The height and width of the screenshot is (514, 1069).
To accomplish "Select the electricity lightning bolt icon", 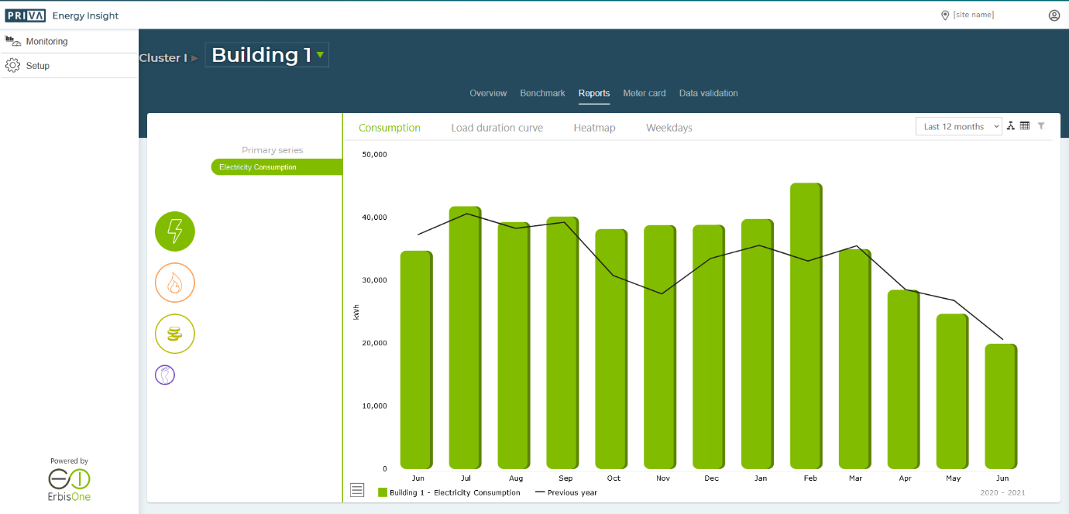I will (x=175, y=231).
